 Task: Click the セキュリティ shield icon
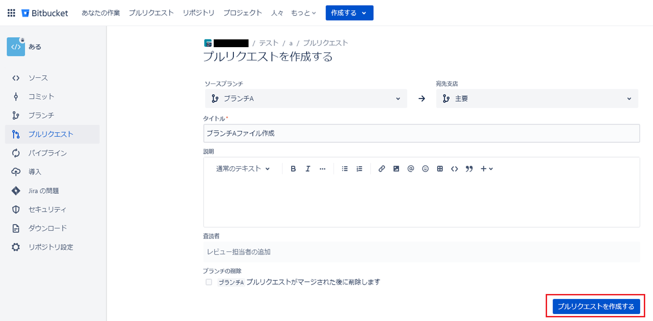[16, 209]
